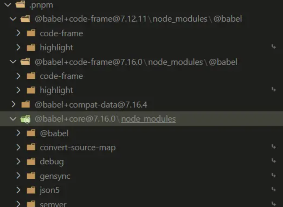Collapse the @babel+code-frame@7.16.0 chevron

(13, 62)
